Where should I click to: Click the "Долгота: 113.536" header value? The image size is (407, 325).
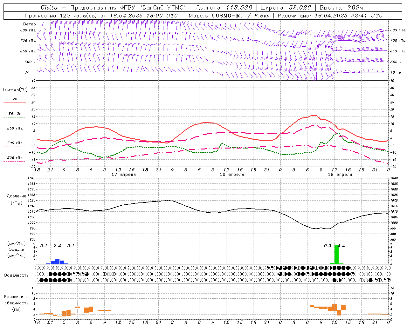coord(224,8)
